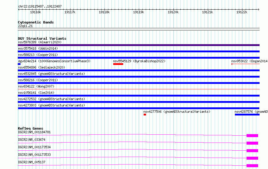
Task: Click the magenta exon of DGCR2|NM_001184781
Action: tap(252, 136)
